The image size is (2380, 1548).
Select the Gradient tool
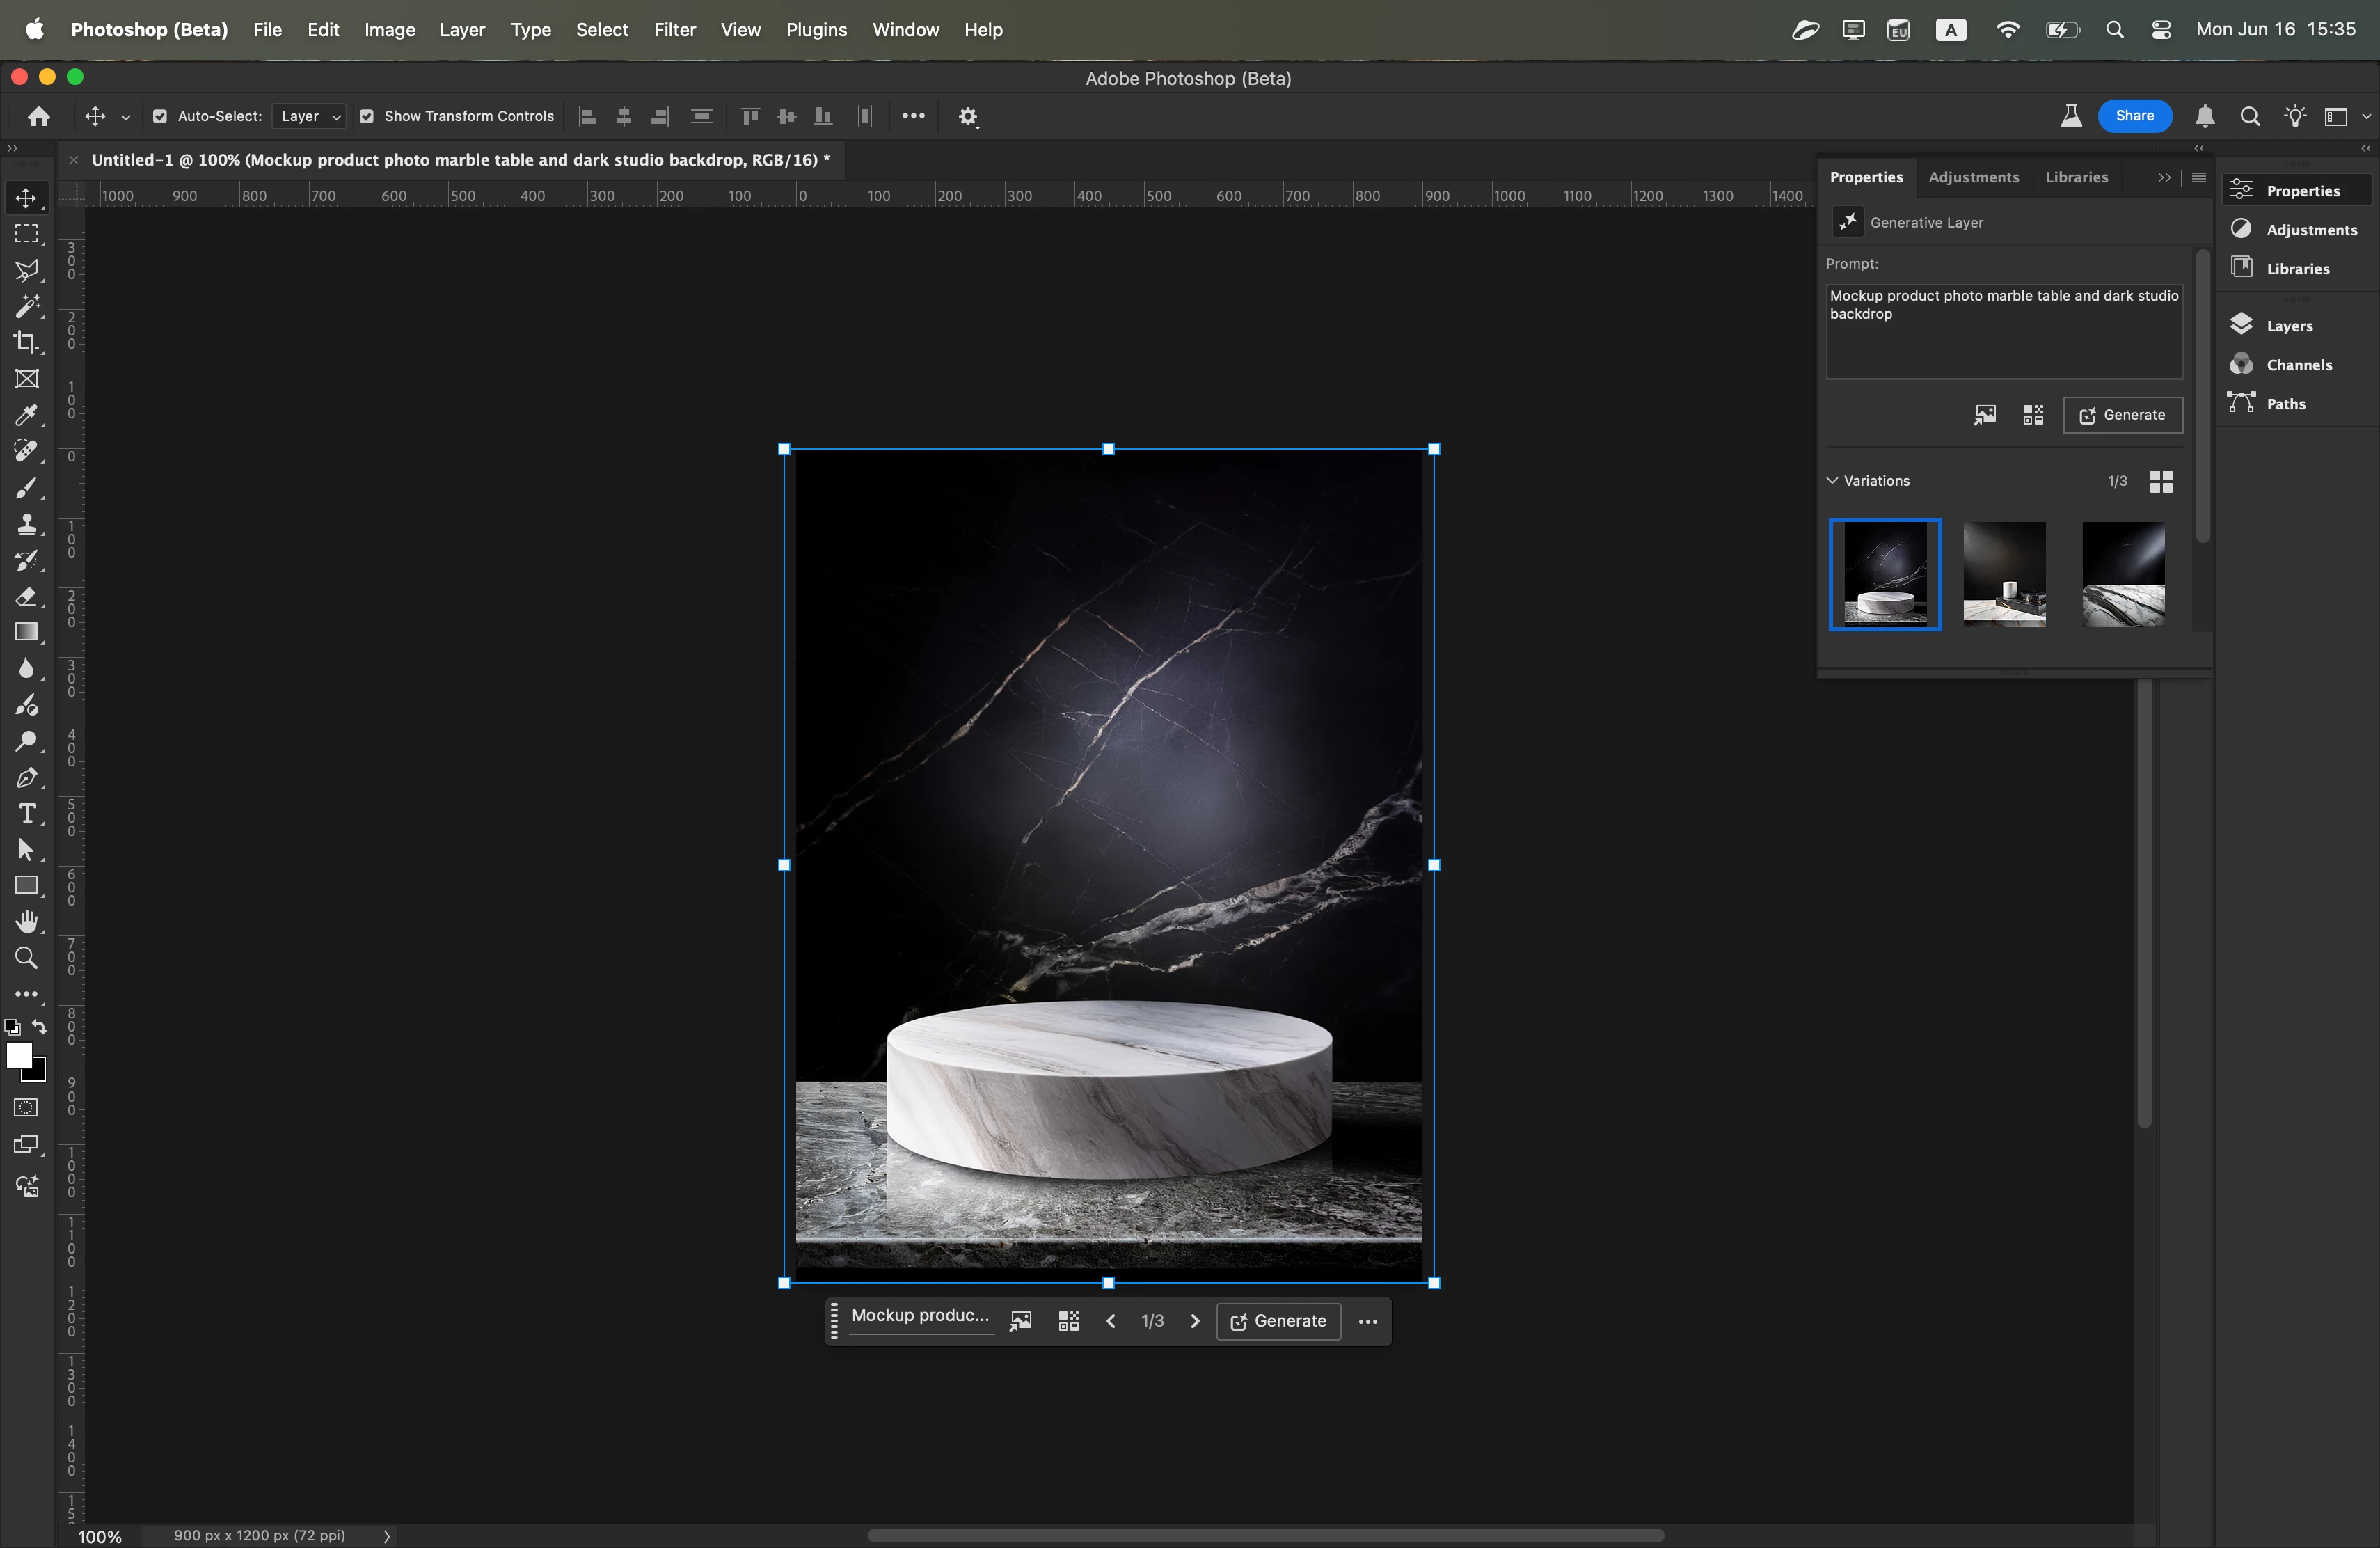(26, 632)
